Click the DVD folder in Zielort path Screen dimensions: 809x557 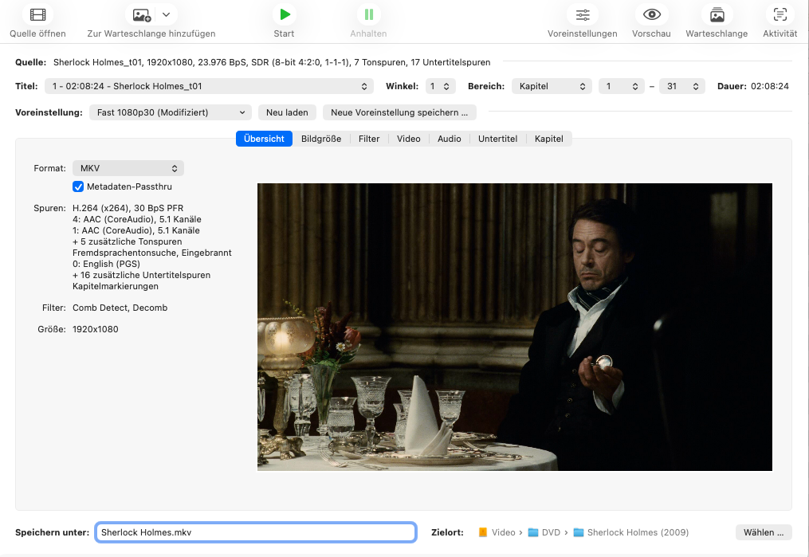(544, 532)
